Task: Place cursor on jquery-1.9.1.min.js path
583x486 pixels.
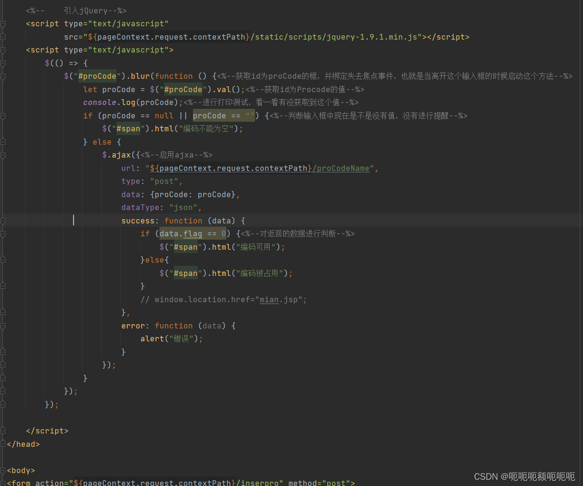Action: pyautogui.click(x=372, y=37)
